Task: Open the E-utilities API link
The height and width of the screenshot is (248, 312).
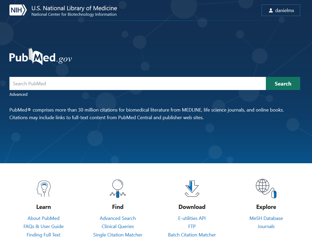Action: [192, 218]
